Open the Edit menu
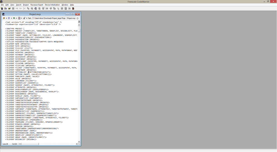This screenshot has height=152, width=277. 7,5
